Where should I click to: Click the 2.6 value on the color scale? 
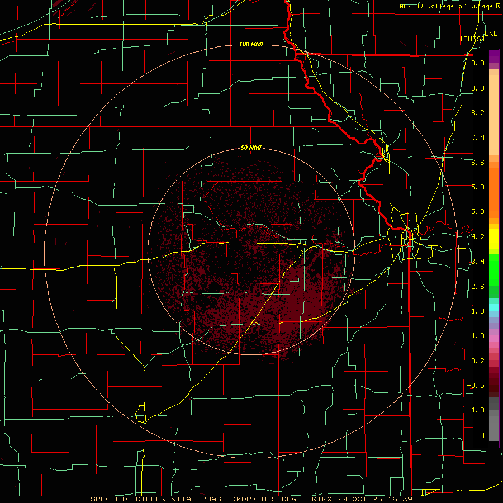[478, 286]
